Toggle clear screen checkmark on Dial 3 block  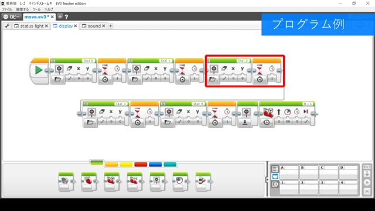point(102,121)
